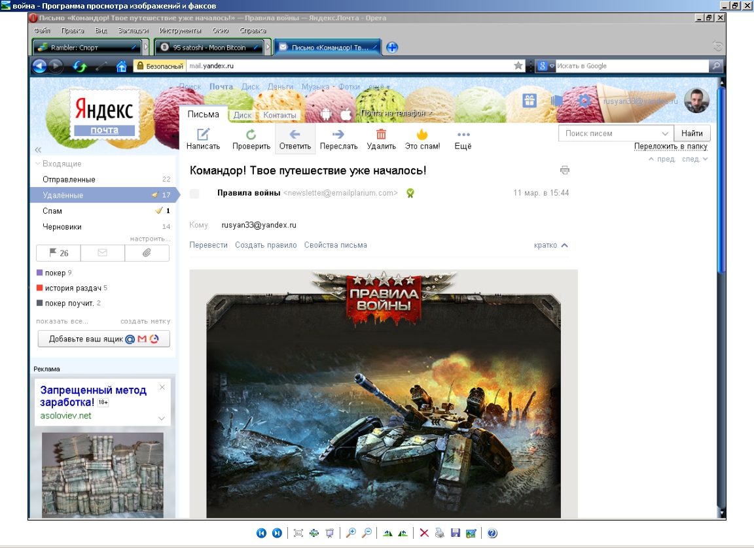Filter unread messages envelope button
754x548 pixels.
(x=102, y=253)
